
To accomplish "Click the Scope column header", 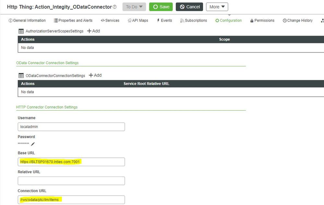I will 224,39.
